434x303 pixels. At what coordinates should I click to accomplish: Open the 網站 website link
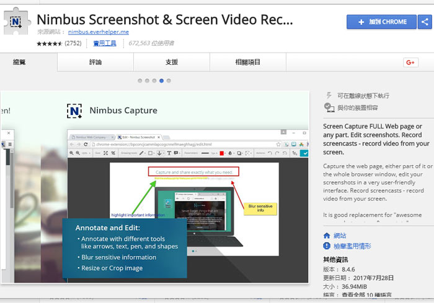[x=340, y=236]
